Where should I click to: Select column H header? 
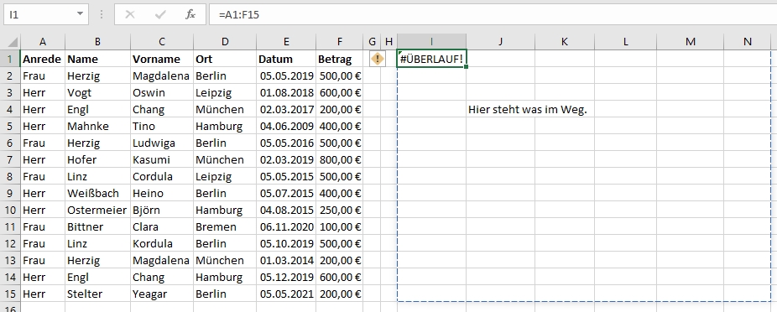click(x=388, y=42)
